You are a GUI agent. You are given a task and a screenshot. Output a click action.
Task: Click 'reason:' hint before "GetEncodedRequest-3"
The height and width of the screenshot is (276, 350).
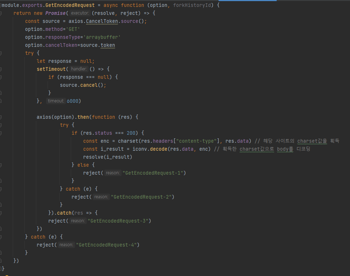coord(78,221)
